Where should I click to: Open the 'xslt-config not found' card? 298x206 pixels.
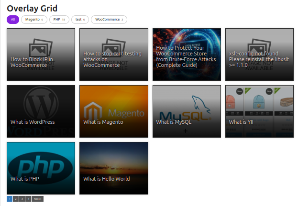tap(259, 54)
